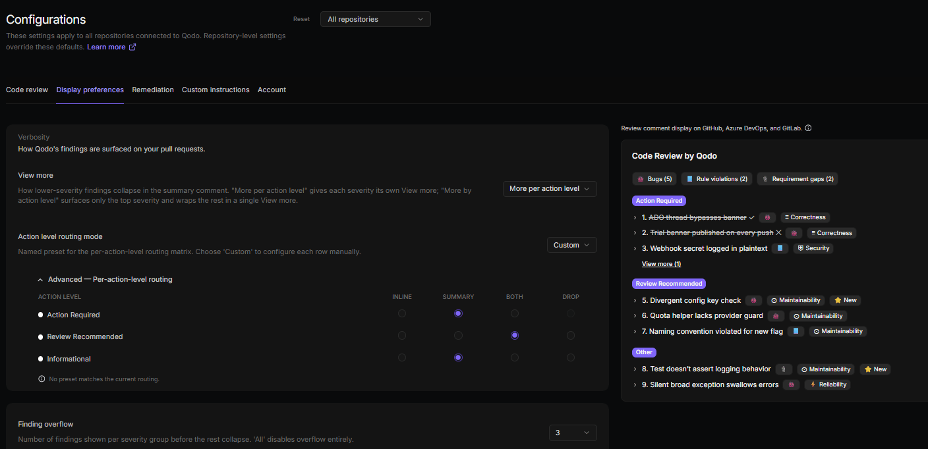Click the info icon after GitLab in the preview header

808,128
